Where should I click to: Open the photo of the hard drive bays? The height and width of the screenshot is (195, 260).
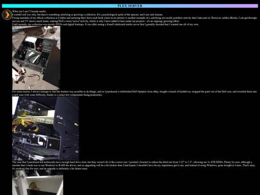(45, 129)
